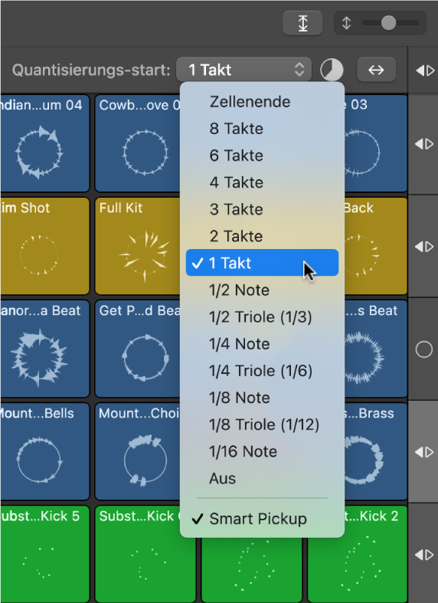Open Quantisierungs-start popup showing 1 Takt
The width and height of the screenshot is (438, 603).
244,70
